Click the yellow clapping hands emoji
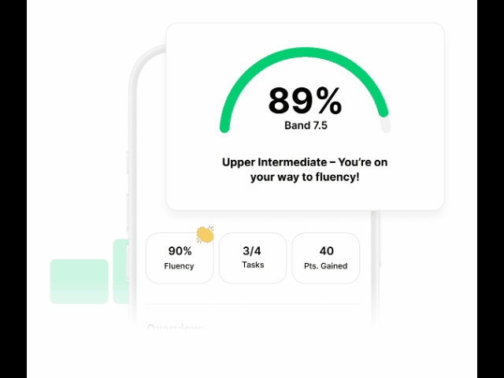 point(205,234)
